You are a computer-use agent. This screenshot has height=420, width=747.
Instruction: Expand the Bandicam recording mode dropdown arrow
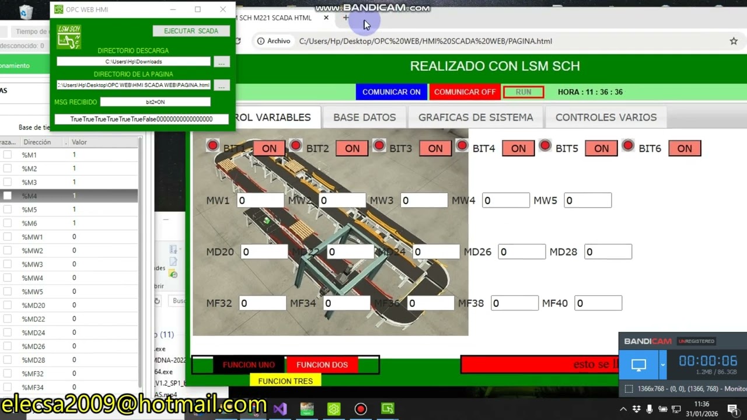(662, 366)
